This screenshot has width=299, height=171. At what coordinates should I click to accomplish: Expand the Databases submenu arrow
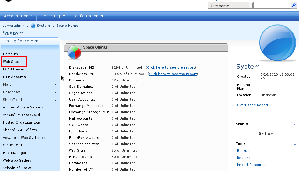click(x=55, y=92)
